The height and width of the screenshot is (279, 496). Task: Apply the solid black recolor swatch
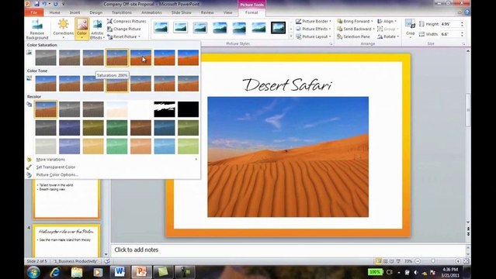188,109
